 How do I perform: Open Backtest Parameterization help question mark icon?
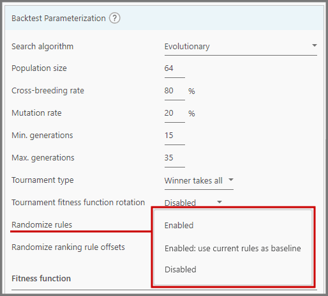pyautogui.click(x=115, y=18)
